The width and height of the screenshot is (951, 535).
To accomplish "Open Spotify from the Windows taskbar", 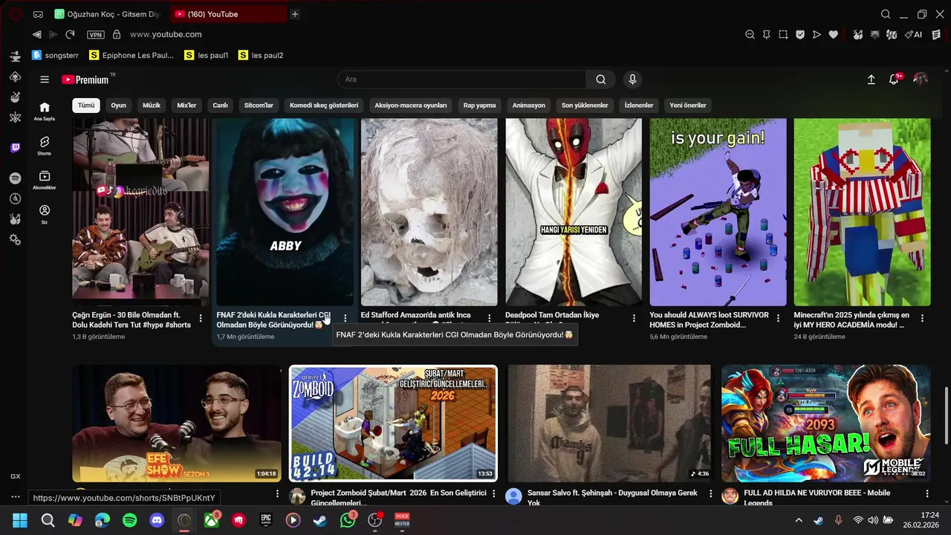I will [x=129, y=520].
